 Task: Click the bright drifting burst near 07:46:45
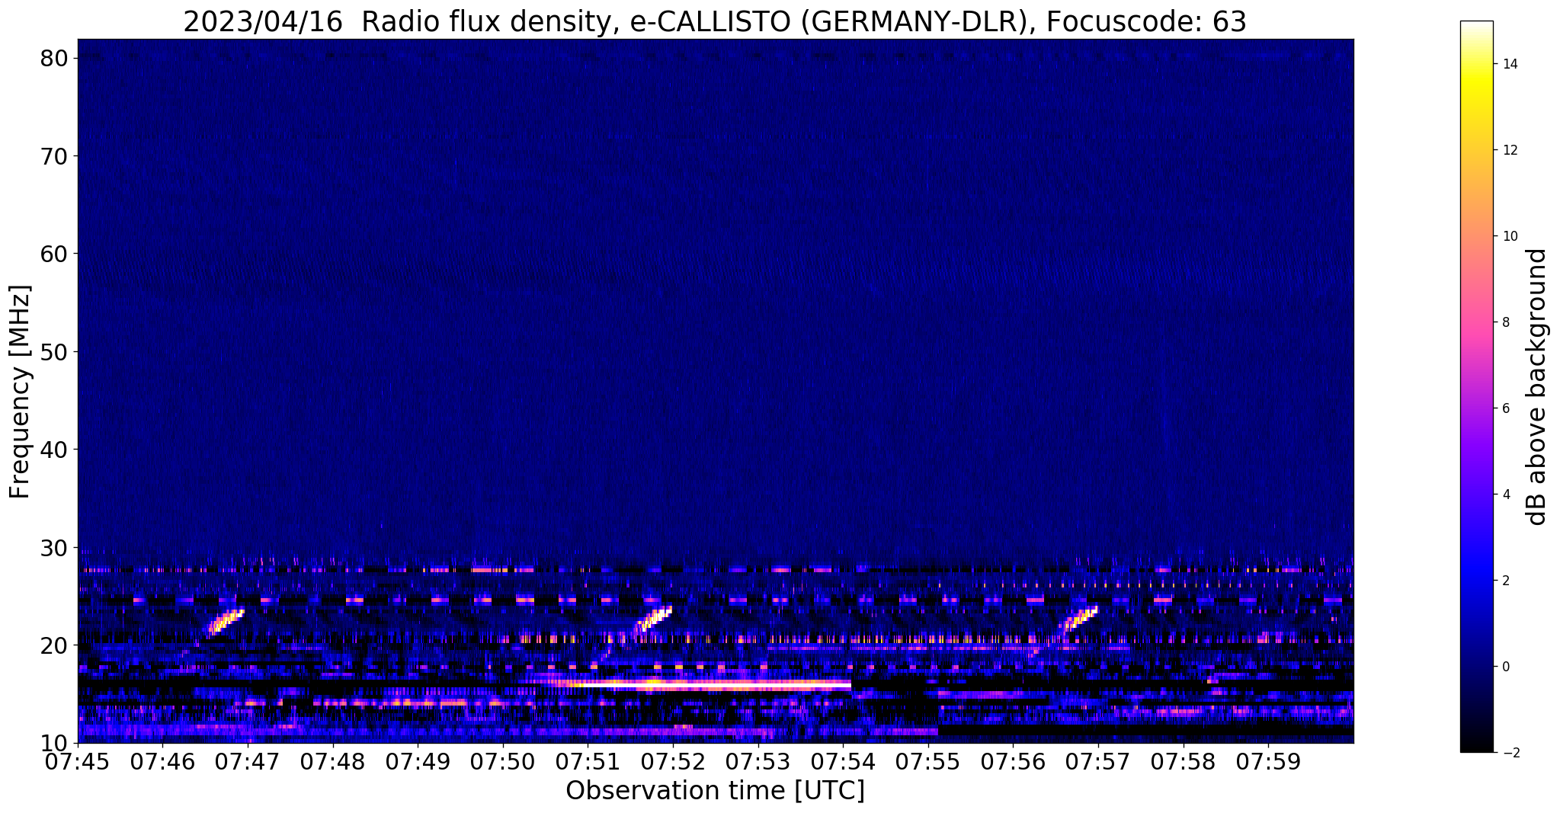pyautogui.click(x=226, y=622)
